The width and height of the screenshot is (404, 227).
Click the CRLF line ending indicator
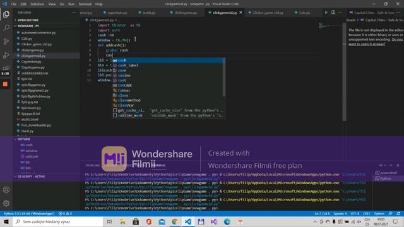click(366, 214)
